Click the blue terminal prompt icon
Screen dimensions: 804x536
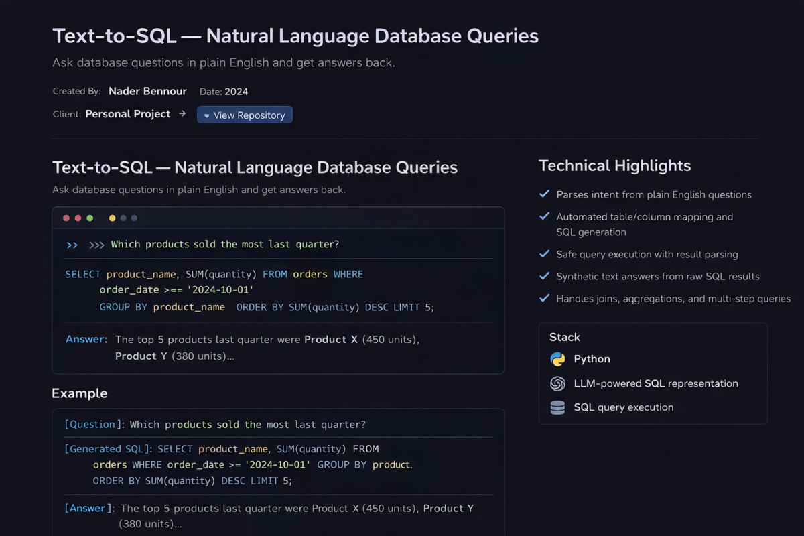pyautogui.click(x=72, y=245)
